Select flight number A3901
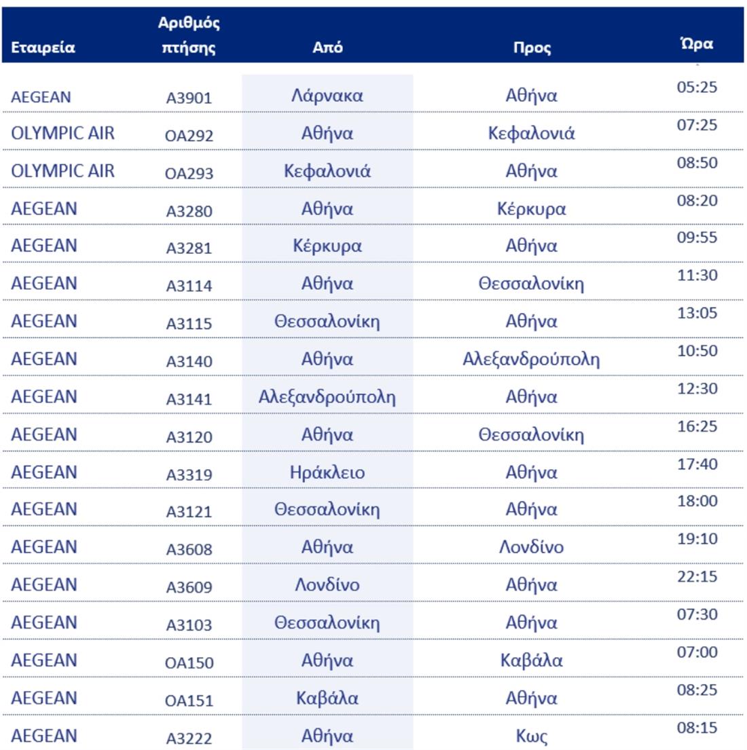The height and width of the screenshot is (750, 747). [189, 98]
